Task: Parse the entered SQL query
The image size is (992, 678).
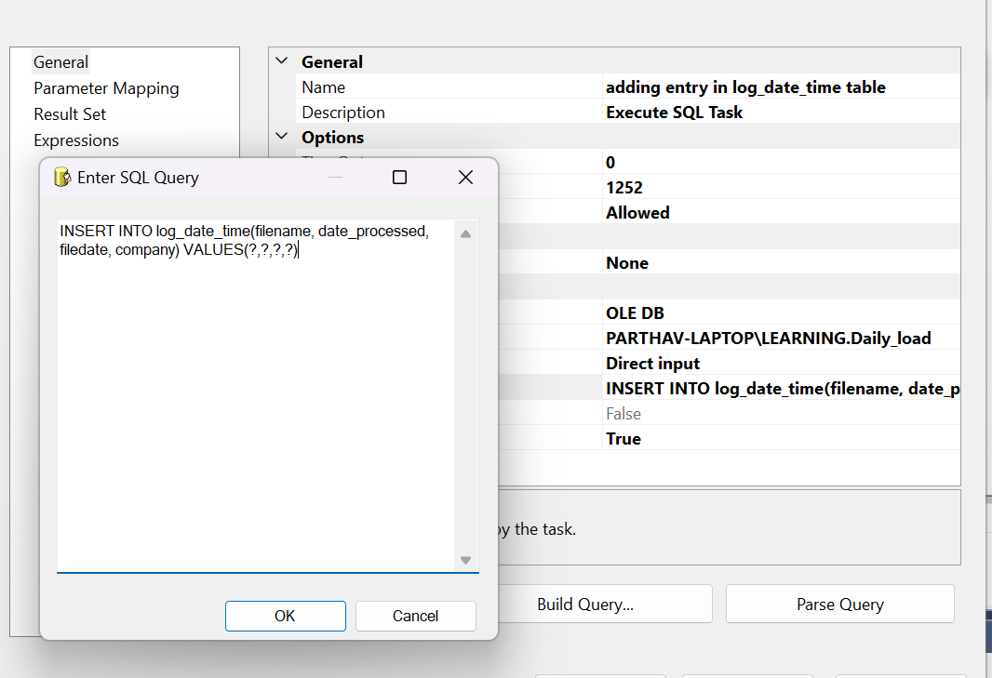Action: (x=838, y=604)
